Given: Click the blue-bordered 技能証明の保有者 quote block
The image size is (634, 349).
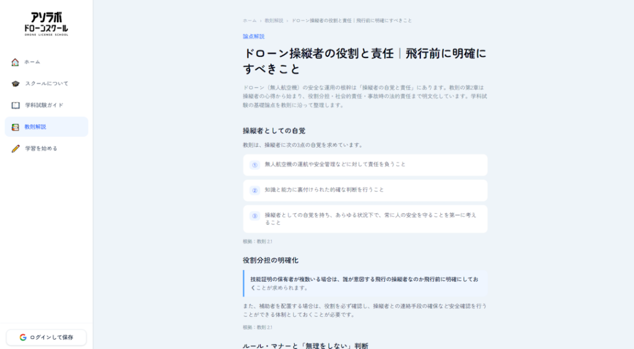Looking at the screenshot, I should (x=365, y=284).
